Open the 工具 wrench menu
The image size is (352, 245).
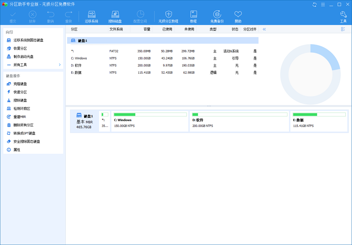pos(343,17)
